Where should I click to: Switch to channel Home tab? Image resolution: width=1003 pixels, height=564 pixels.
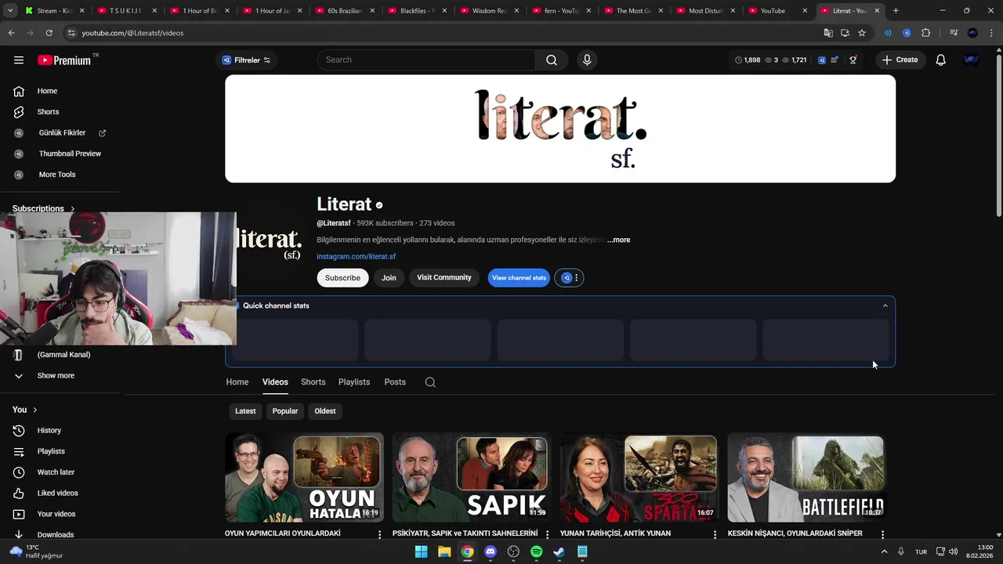[237, 382]
